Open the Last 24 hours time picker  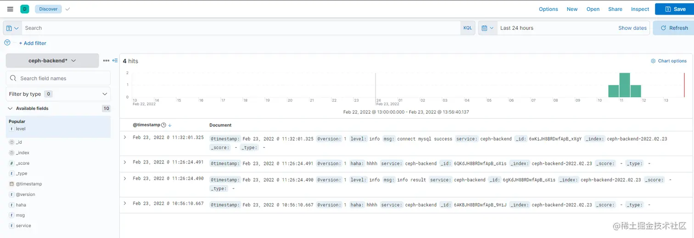click(x=517, y=28)
